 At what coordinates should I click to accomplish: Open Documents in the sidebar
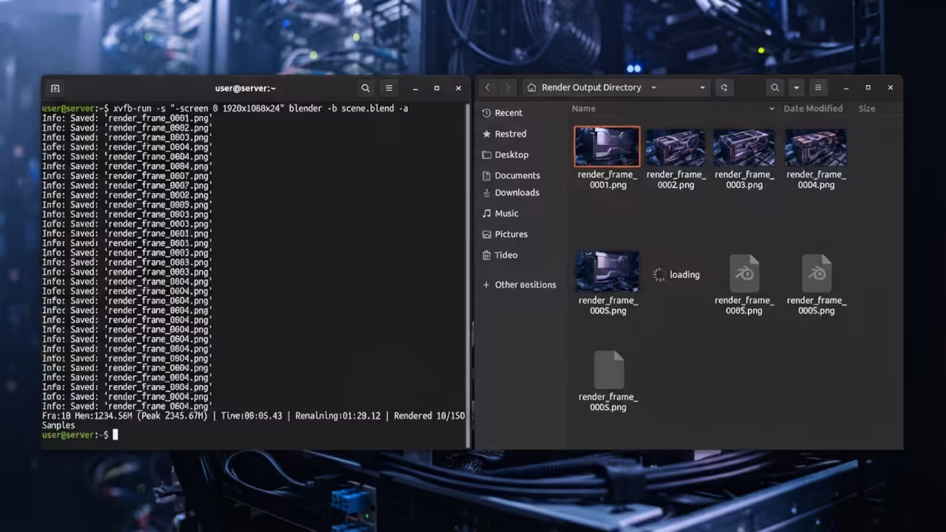pyautogui.click(x=511, y=175)
